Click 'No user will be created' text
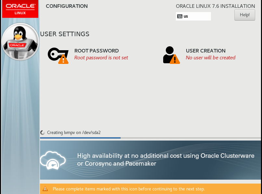 tap(211, 58)
